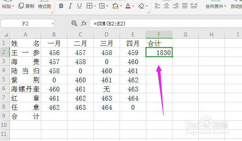Select the 合计 header cell in column F

[159, 43]
